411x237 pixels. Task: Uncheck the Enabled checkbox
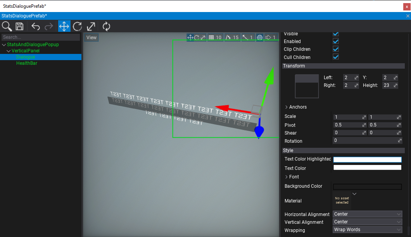coord(335,41)
